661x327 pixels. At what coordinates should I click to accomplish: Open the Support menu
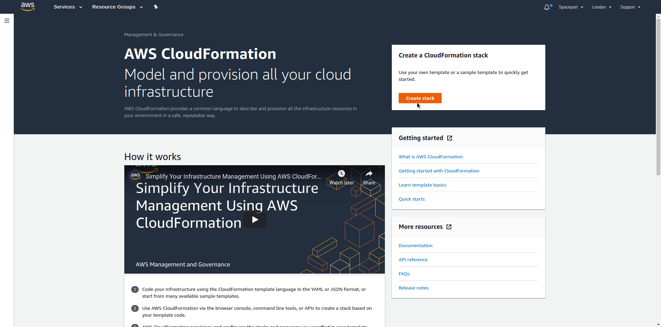[x=630, y=7]
